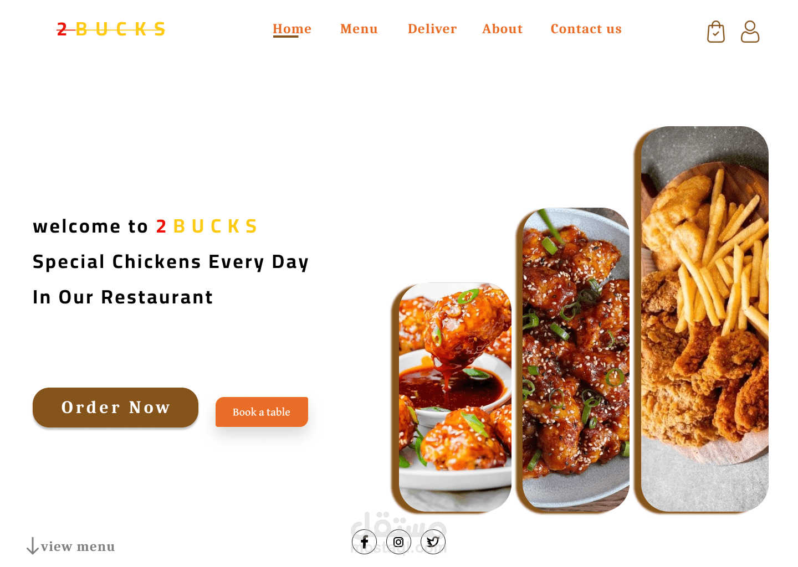The height and width of the screenshot is (567, 798).
Task: Click the Order Now button
Action: pyautogui.click(x=115, y=408)
